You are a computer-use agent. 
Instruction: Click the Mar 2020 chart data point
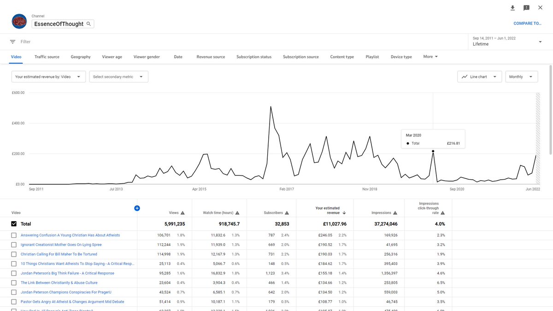pyautogui.click(x=433, y=151)
